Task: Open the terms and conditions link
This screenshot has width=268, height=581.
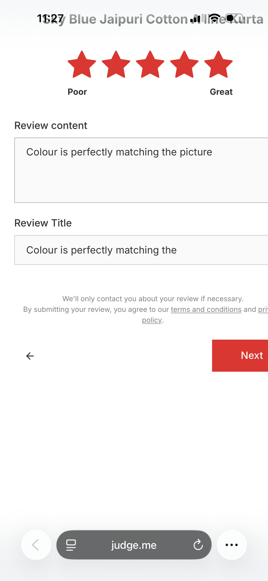Action: pyautogui.click(x=206, y=309)
